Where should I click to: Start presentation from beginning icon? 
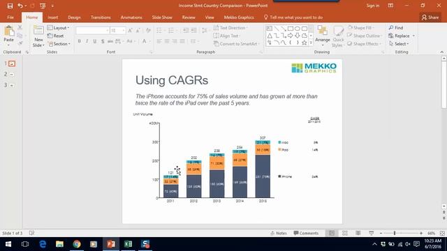click(43, 6)
